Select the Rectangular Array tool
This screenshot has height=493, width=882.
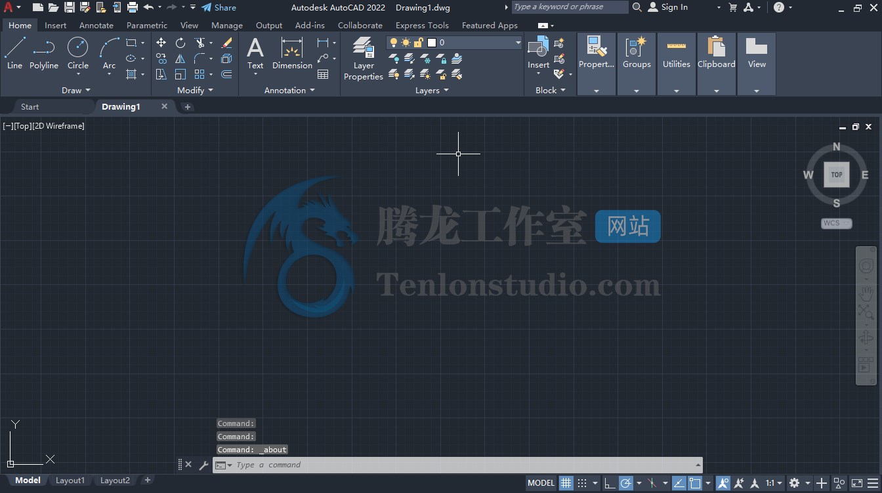pos(200,74)
